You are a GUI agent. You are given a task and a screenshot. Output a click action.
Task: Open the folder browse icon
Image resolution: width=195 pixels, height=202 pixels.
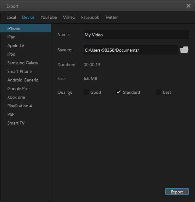point(184,50)
